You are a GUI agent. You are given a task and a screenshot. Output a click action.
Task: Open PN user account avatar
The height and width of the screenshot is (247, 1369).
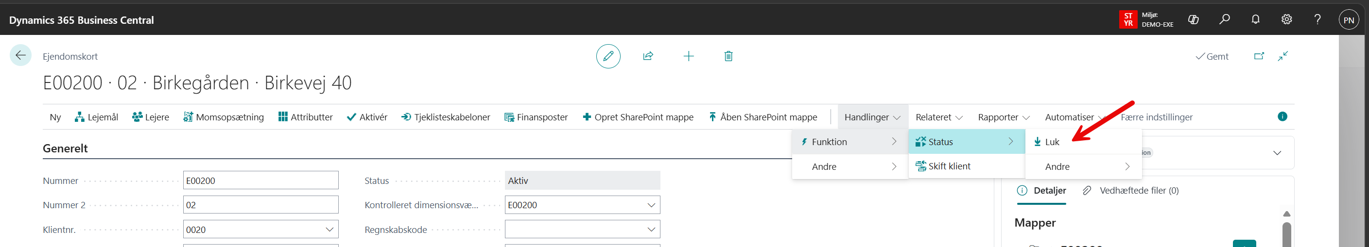pyautogui.click(x=1348, y=20)
